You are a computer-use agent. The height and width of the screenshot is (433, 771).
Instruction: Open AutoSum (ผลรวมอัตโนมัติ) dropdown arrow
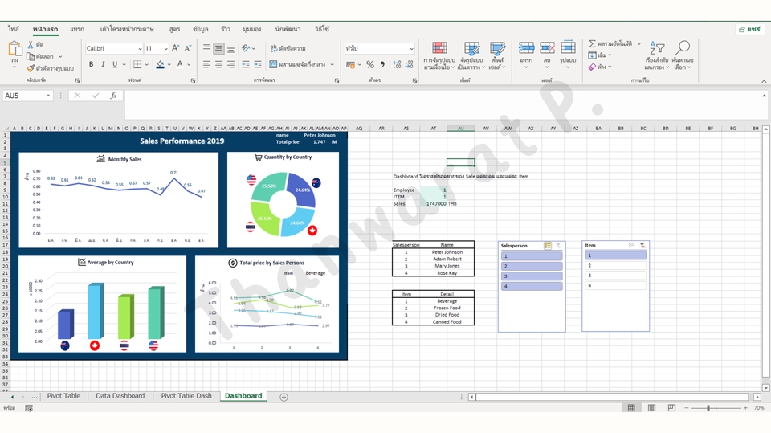pos(639,44)
